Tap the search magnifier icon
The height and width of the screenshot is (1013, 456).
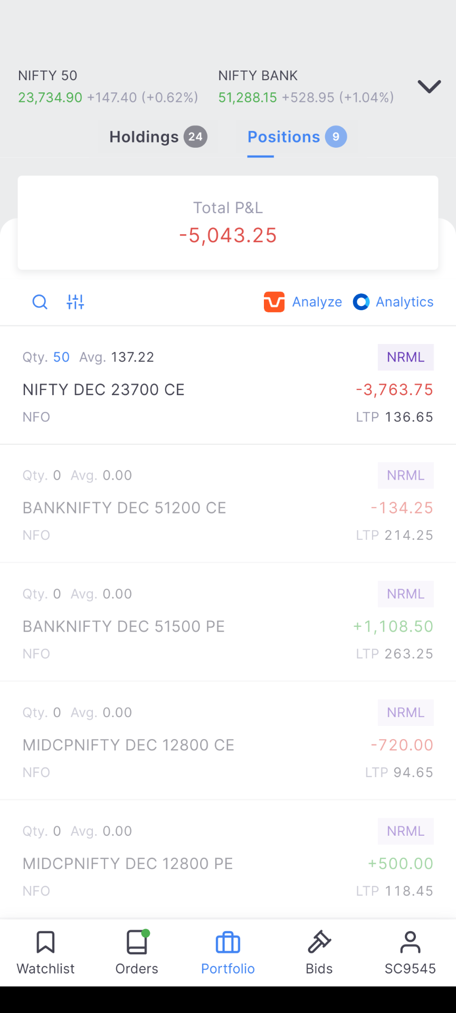click(x=40, y=302)
